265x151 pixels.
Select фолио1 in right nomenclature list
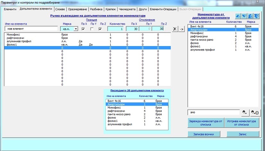223,46
